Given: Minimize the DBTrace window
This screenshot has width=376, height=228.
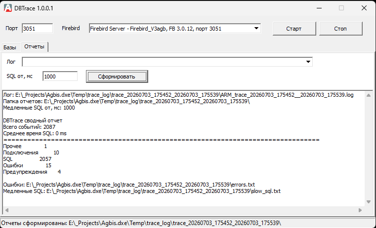Looking at the screenshot, I should (x=319, y=8).
